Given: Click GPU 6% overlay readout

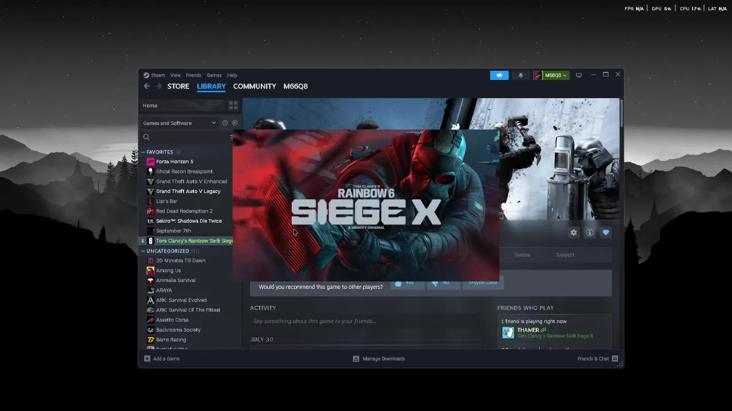Looking at the screenshot, I should [661, 9].
